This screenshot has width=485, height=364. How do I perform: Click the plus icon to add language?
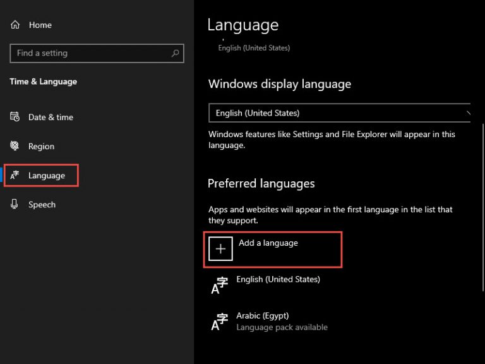[x=220, y=249]
